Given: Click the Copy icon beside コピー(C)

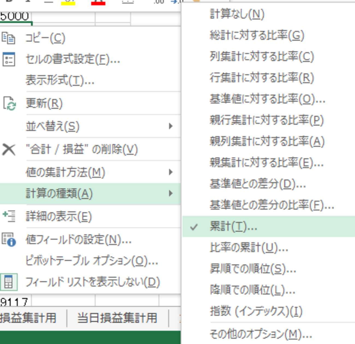Looking at the screenshot, I should [8, 38].
